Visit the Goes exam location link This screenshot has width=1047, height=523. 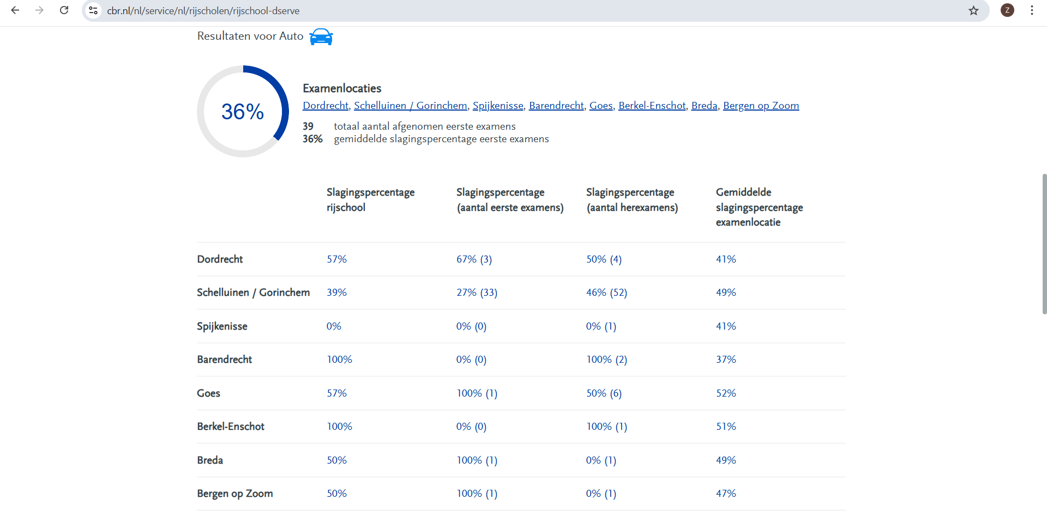tap(601, 106)
